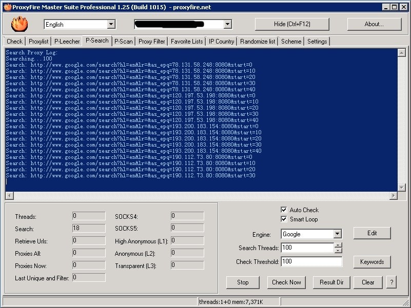Click log line 120.197.53.198:8080&start=40
The width and height of the screenshot is (411, 308).
point(132,120)
